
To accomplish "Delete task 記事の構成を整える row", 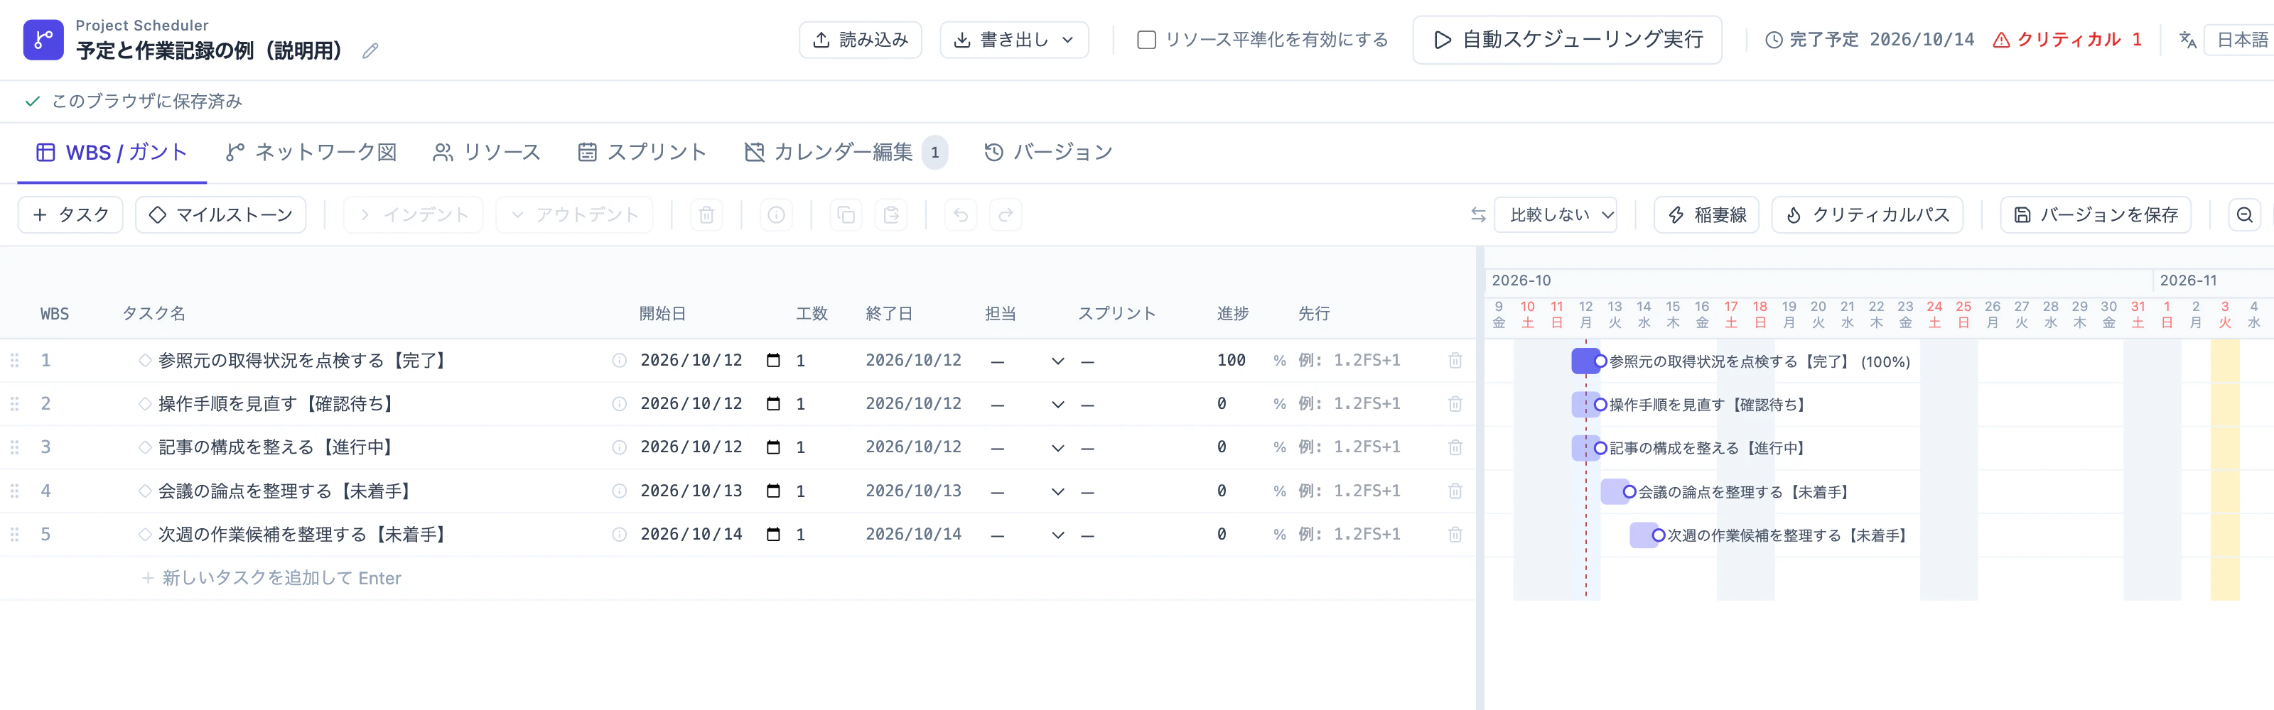I will pos(1455,447).
